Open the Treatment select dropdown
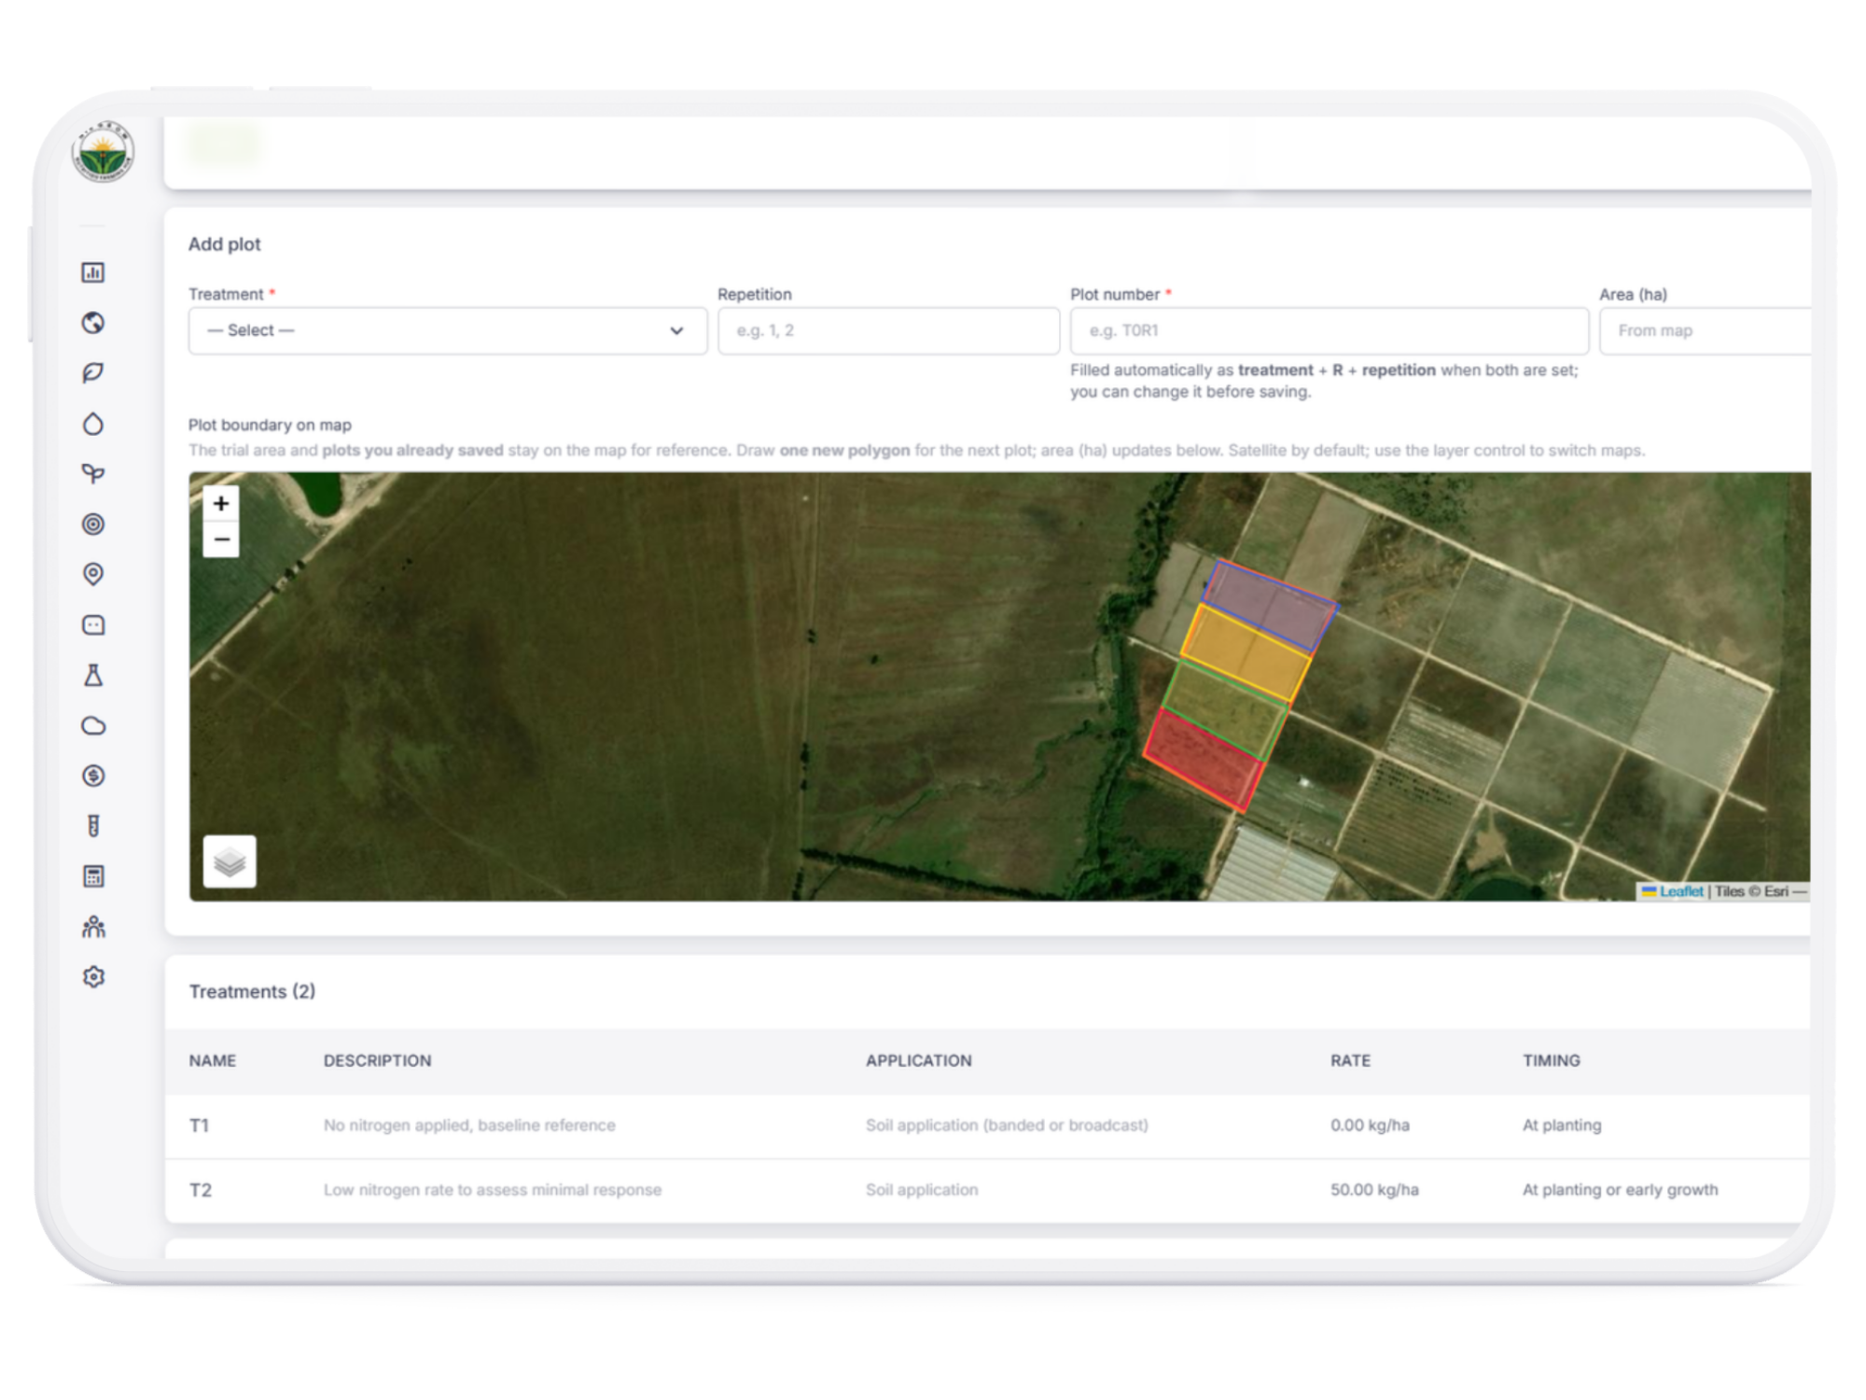Image resolution: width=1866 pixels, height=1400 pixels. (448, 331)
